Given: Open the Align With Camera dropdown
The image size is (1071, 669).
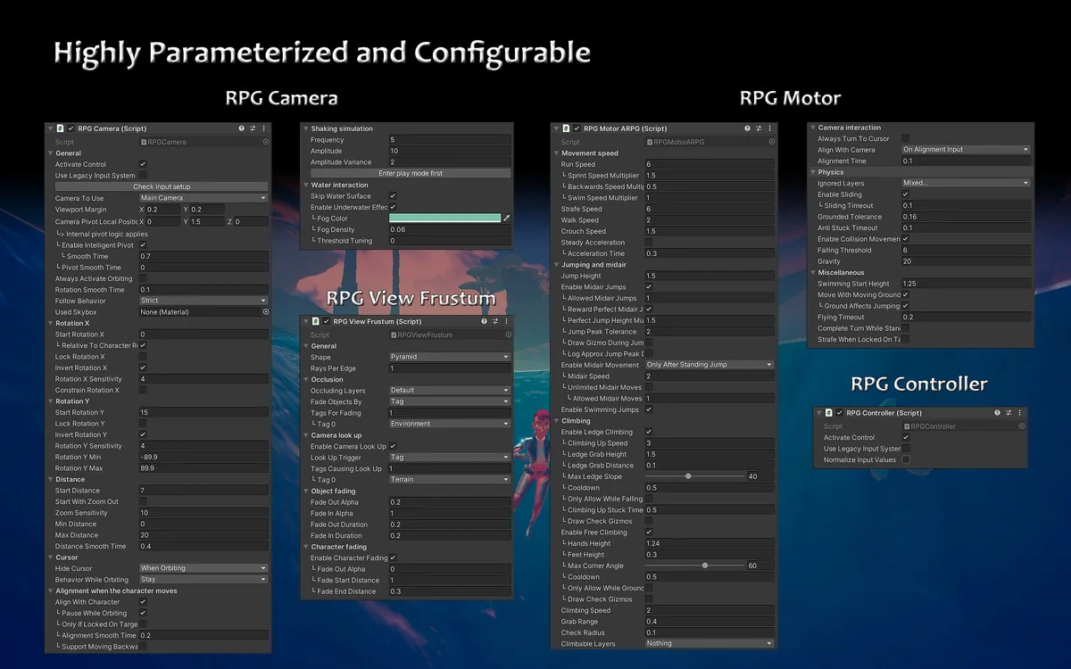Looking at the screenshot, I should (966, 150).
